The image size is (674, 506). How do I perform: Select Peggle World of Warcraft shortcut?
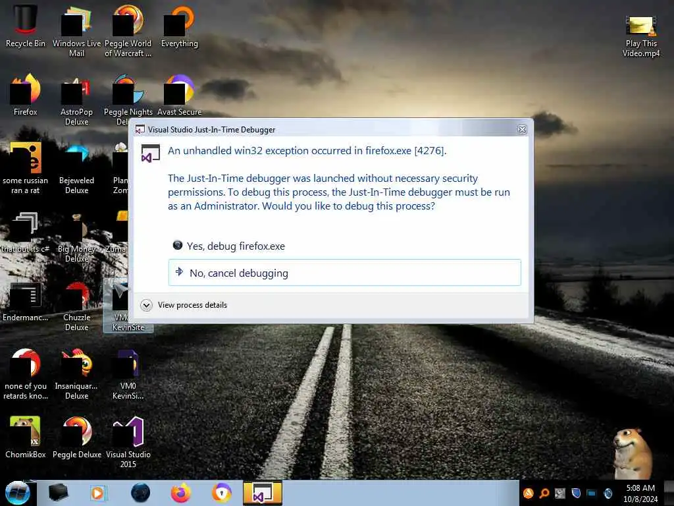128,31
